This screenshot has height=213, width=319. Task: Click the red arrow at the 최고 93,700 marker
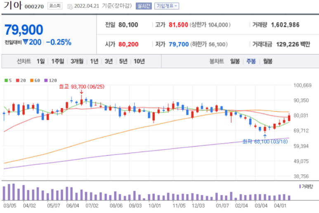coord(81,93)
